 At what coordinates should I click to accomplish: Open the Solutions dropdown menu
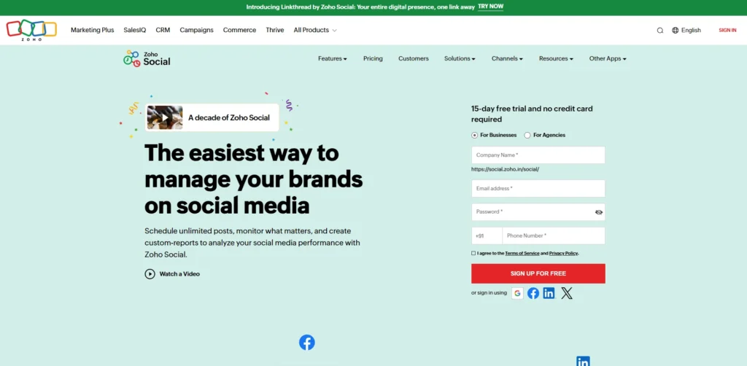tap(460, 58)
